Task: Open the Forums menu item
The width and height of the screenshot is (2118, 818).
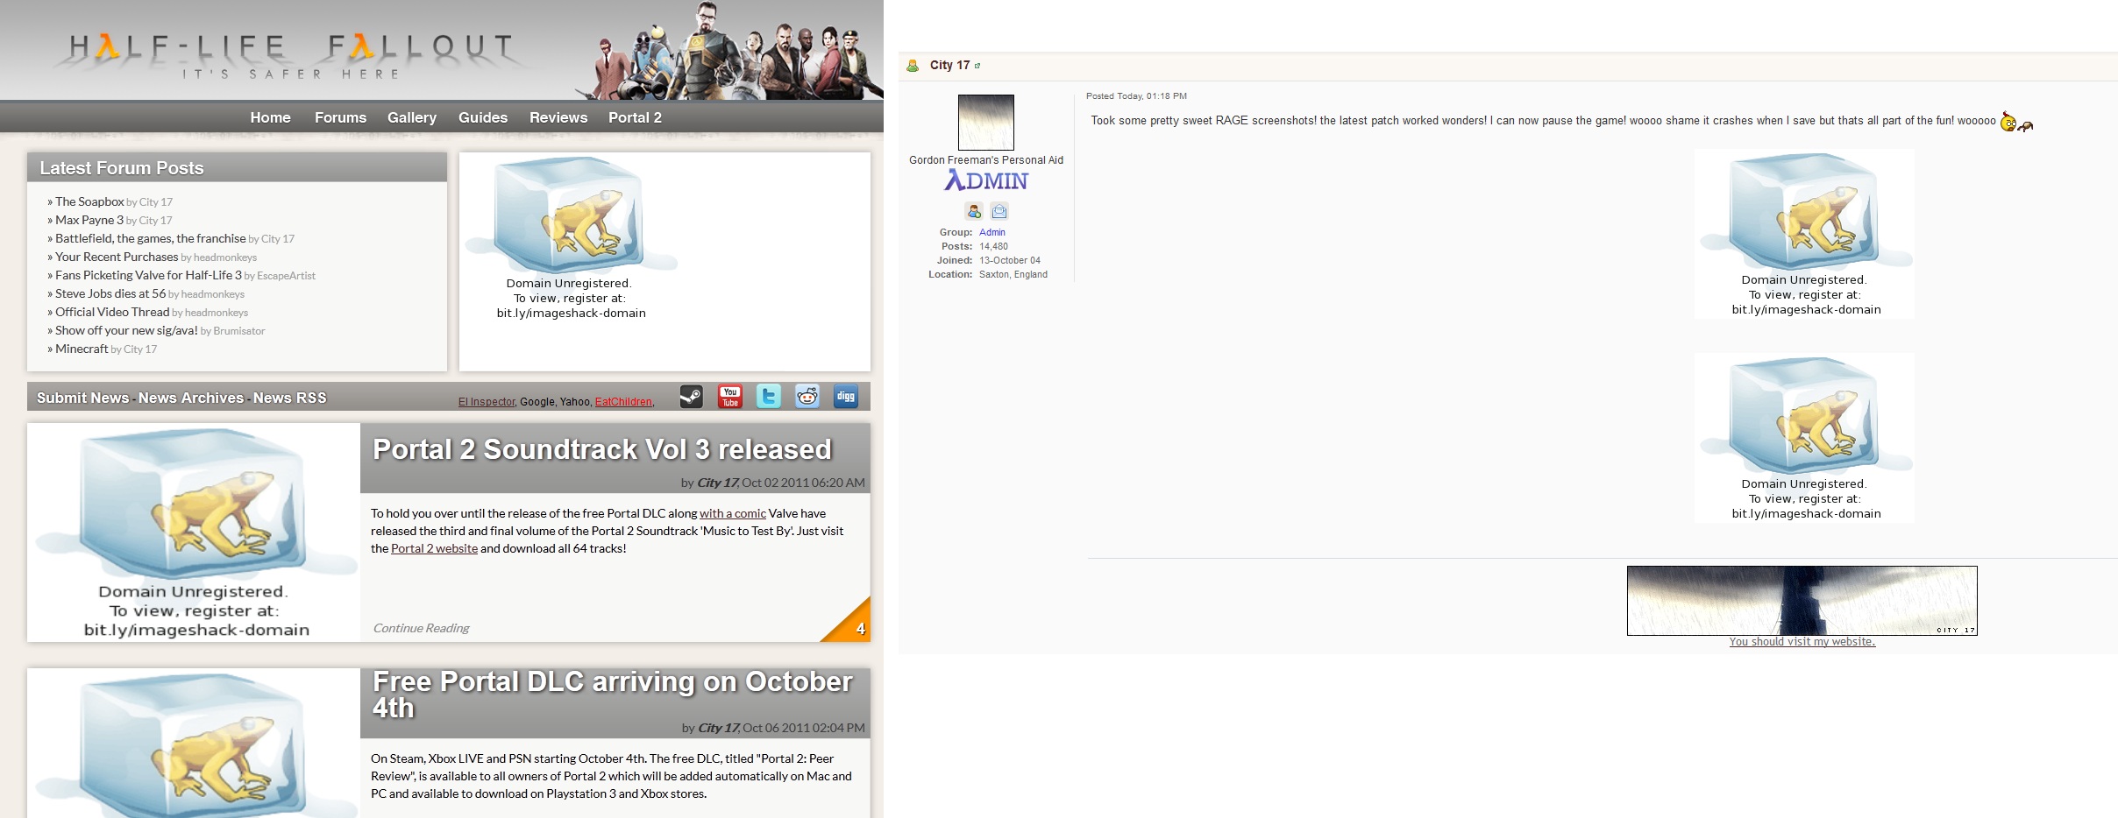Action: coord(340,117)
